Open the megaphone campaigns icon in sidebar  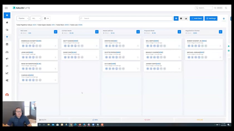coord(7,59)
